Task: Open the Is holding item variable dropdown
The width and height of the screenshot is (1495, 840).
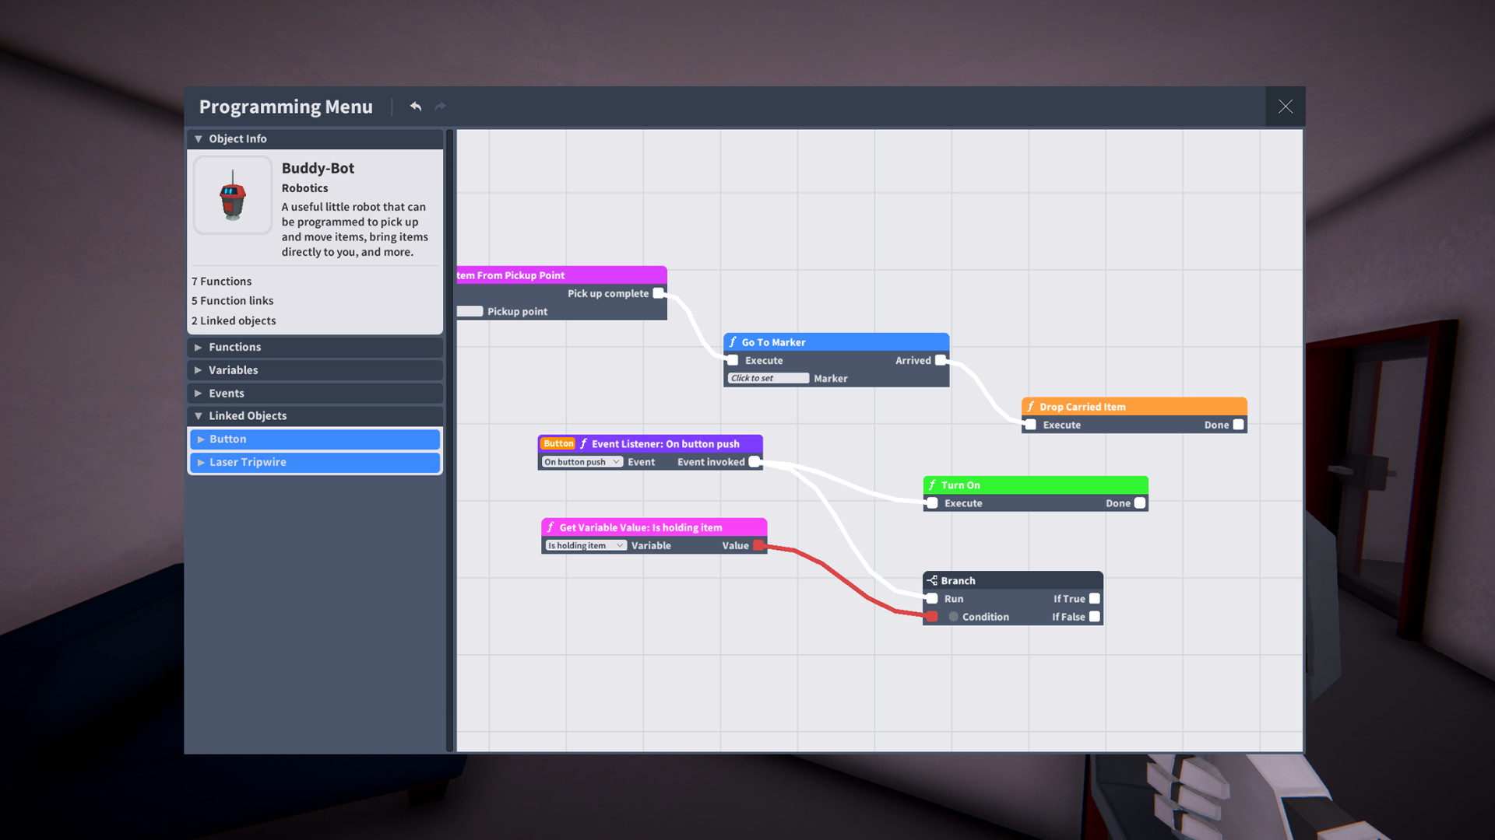Action: 586,546
